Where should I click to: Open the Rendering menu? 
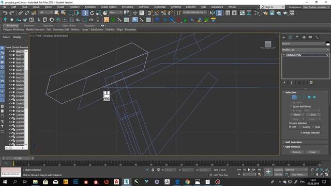click(x=127, y=7)
